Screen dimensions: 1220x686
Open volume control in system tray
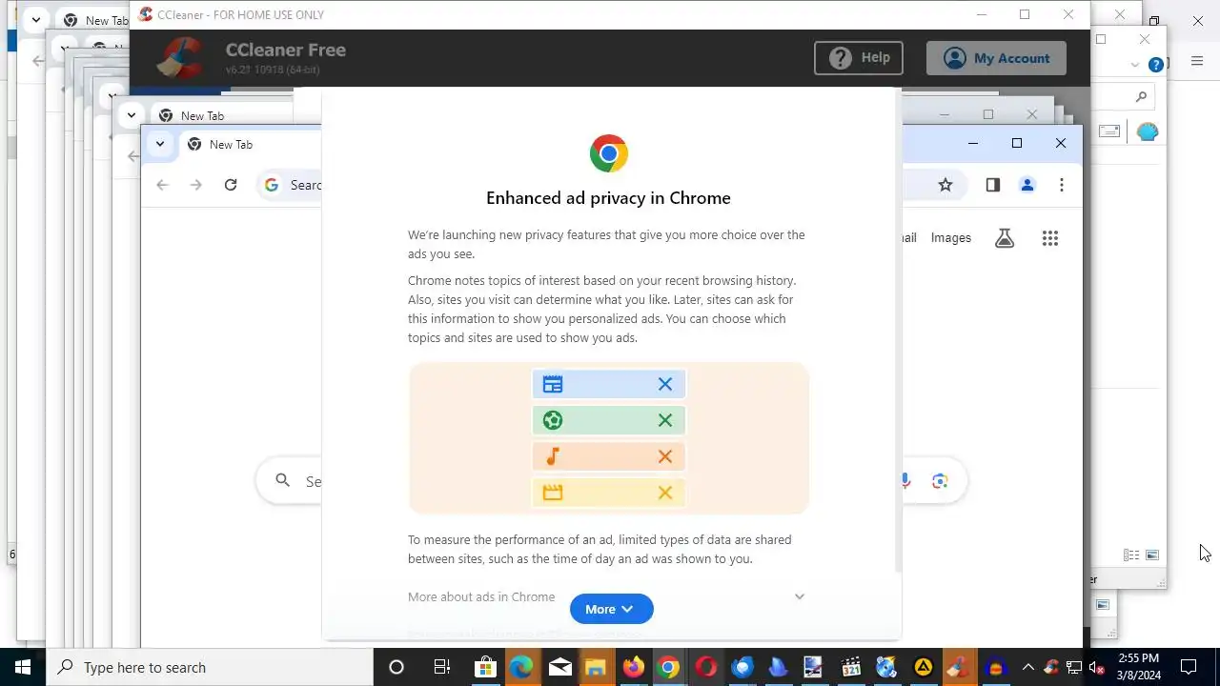point(1097,667)
